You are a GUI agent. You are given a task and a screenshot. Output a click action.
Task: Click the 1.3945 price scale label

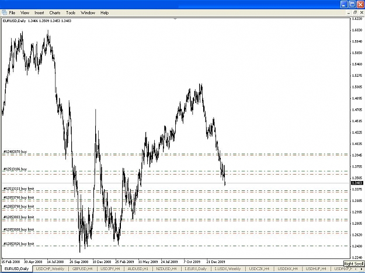[357, 155]
